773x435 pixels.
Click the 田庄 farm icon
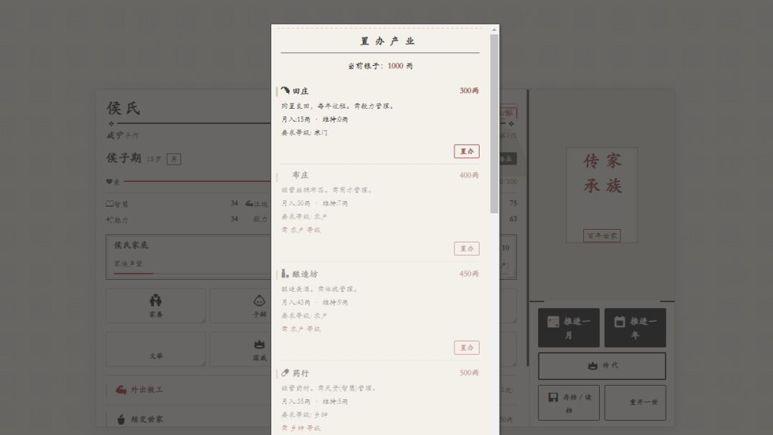[286, 91]
